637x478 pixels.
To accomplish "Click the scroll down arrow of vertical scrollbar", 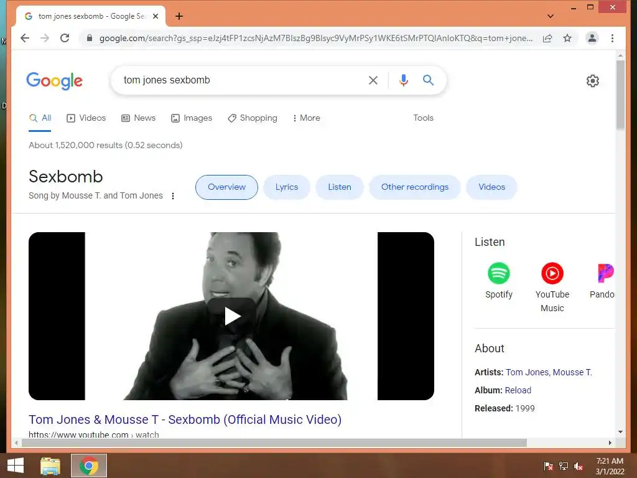I will click(x=620, y=432).
